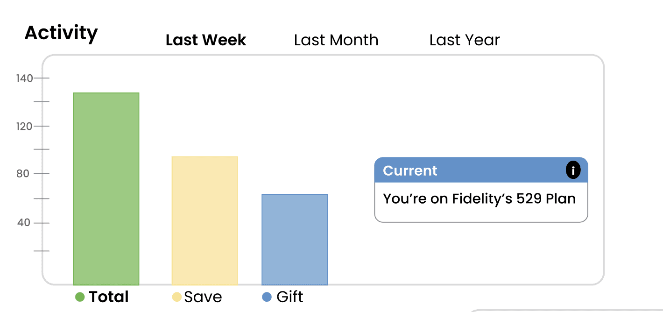Viewport: 663px width, 312px height.
Task: Click the 140 axis label
Action: (x=25, y=78)
